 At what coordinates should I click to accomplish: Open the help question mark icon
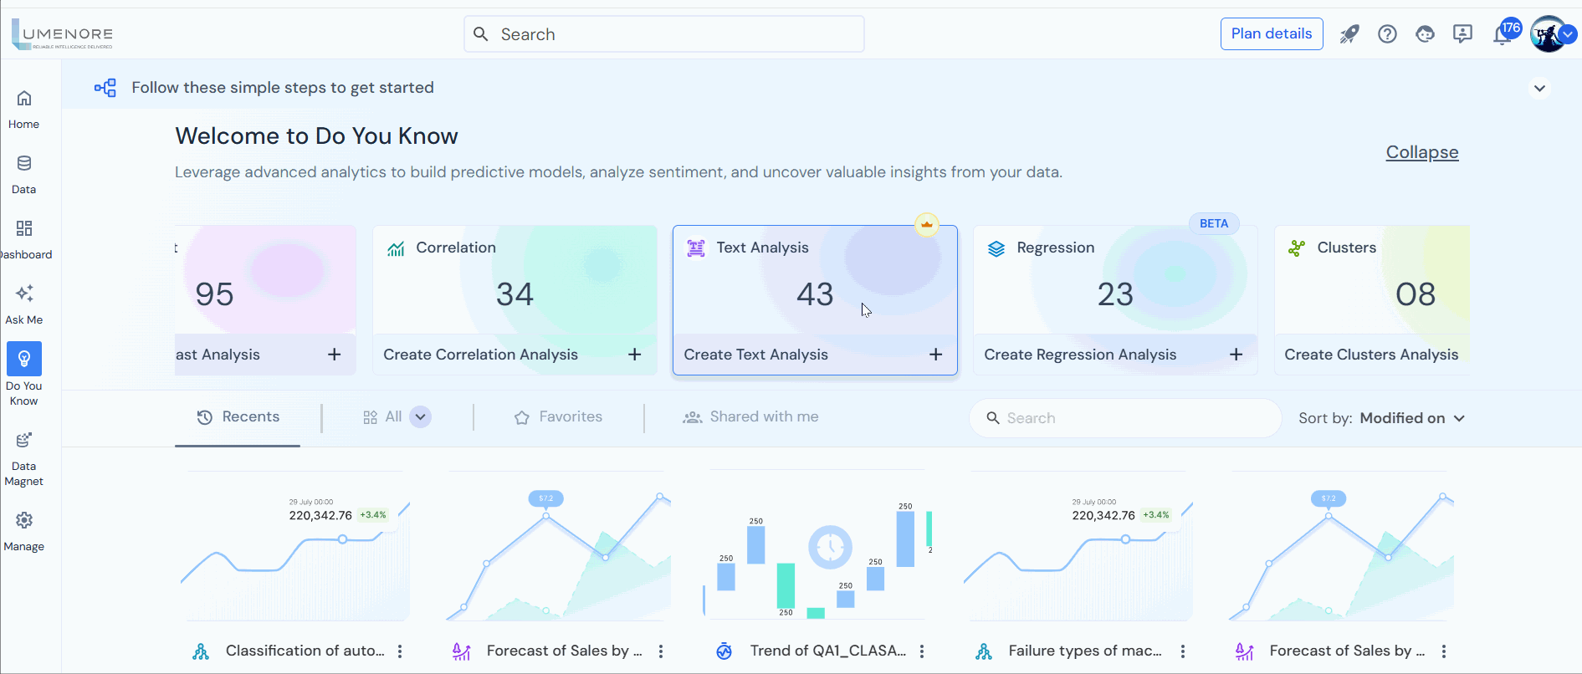(x=1387, y=34)
